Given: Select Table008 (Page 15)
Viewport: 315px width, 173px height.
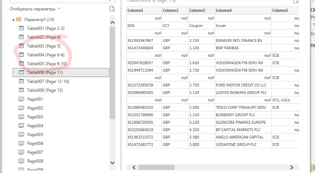Looking at the screenshot, I should click(45, 90).
